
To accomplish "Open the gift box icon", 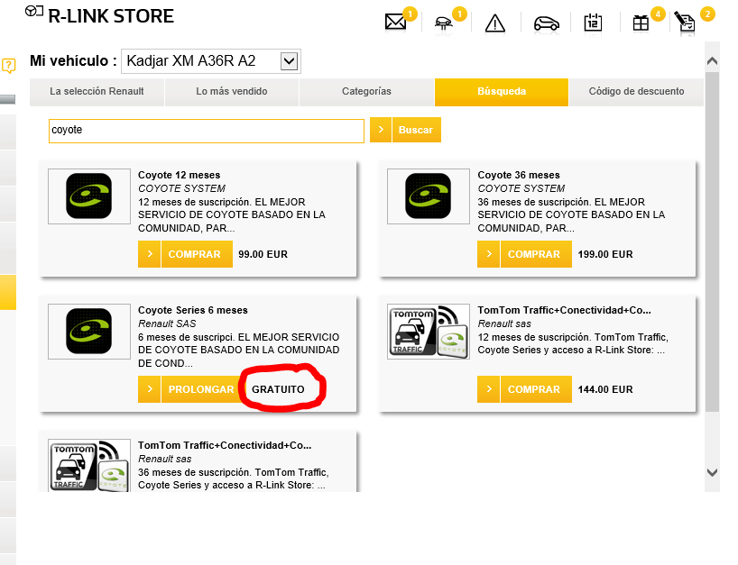I will 641,23.
